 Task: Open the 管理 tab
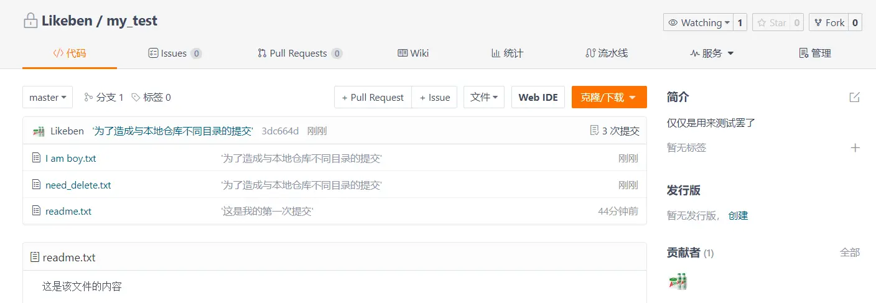815,54
